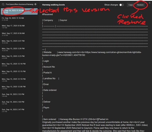Screen dimensions: 152x132
Task: Click the Item ordered row text
Action: point(50,119)
